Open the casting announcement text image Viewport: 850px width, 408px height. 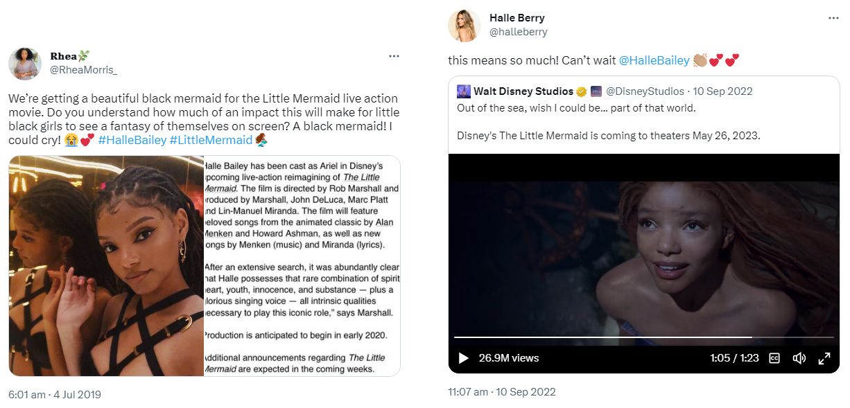pos(302,265)
